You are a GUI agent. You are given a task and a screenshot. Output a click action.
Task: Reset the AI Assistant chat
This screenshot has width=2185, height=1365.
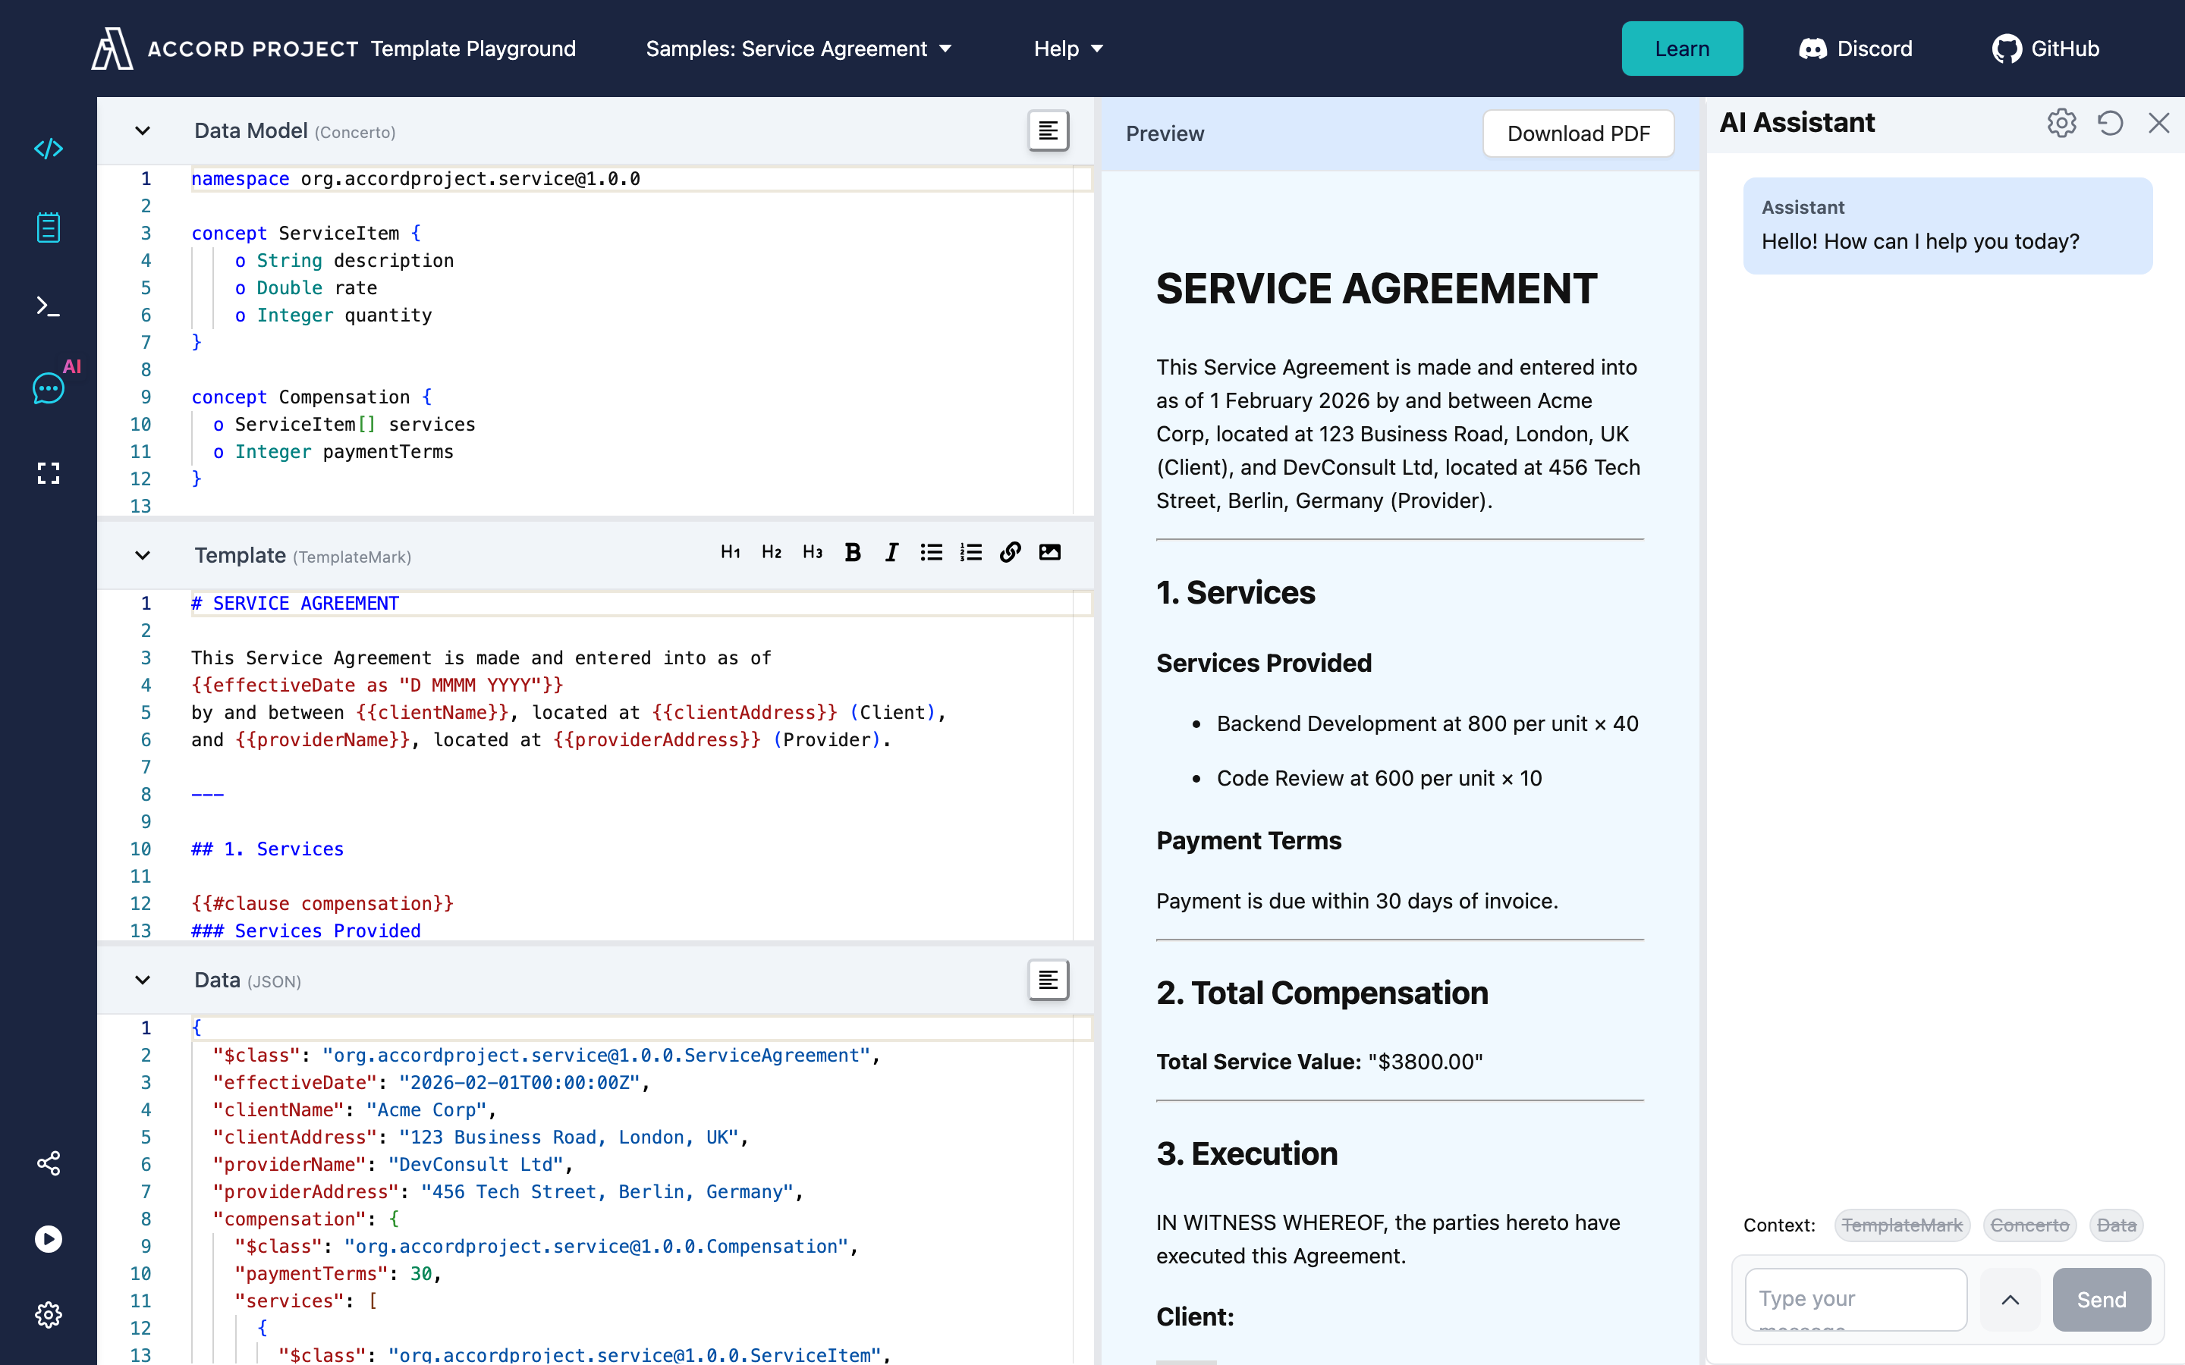pos(2110,123)
